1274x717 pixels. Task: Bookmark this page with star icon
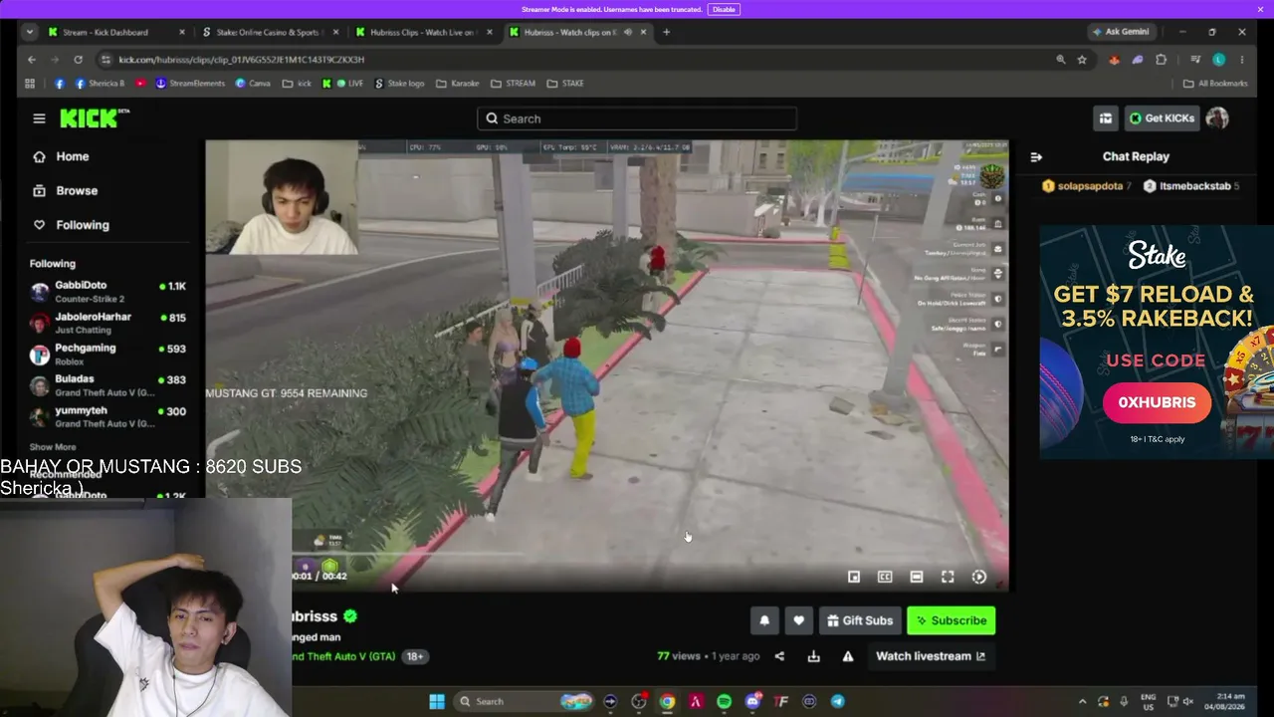[x=1082, y=60]
